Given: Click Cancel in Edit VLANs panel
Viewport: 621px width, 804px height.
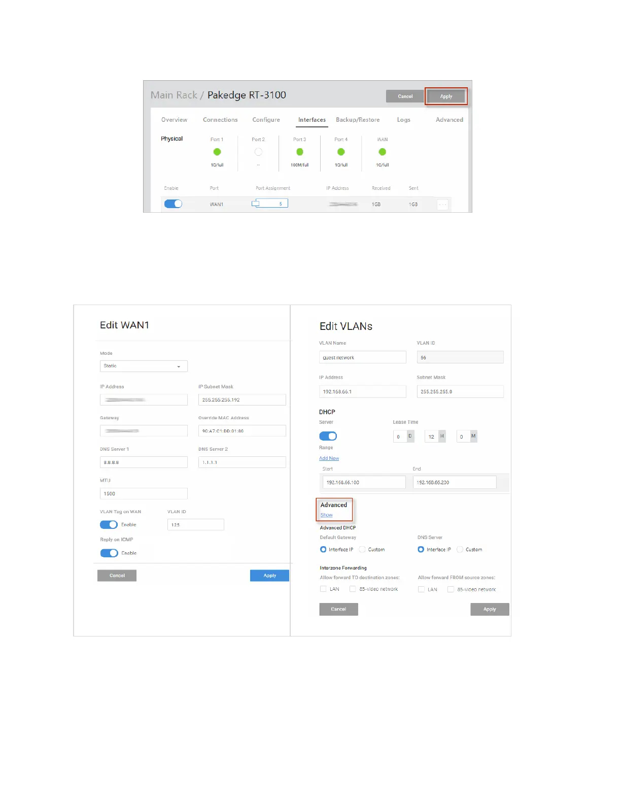Looking at the screenshot, I should (x=338, y=609).
